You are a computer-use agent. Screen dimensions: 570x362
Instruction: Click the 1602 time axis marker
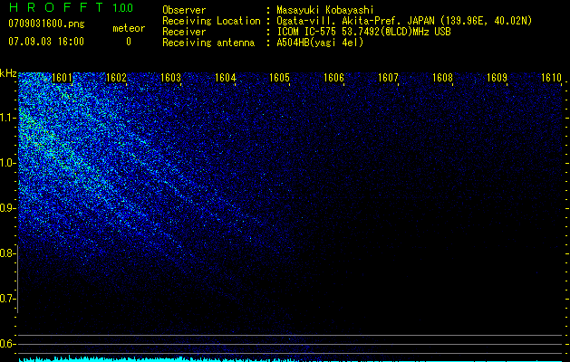[x=116, y=78]
